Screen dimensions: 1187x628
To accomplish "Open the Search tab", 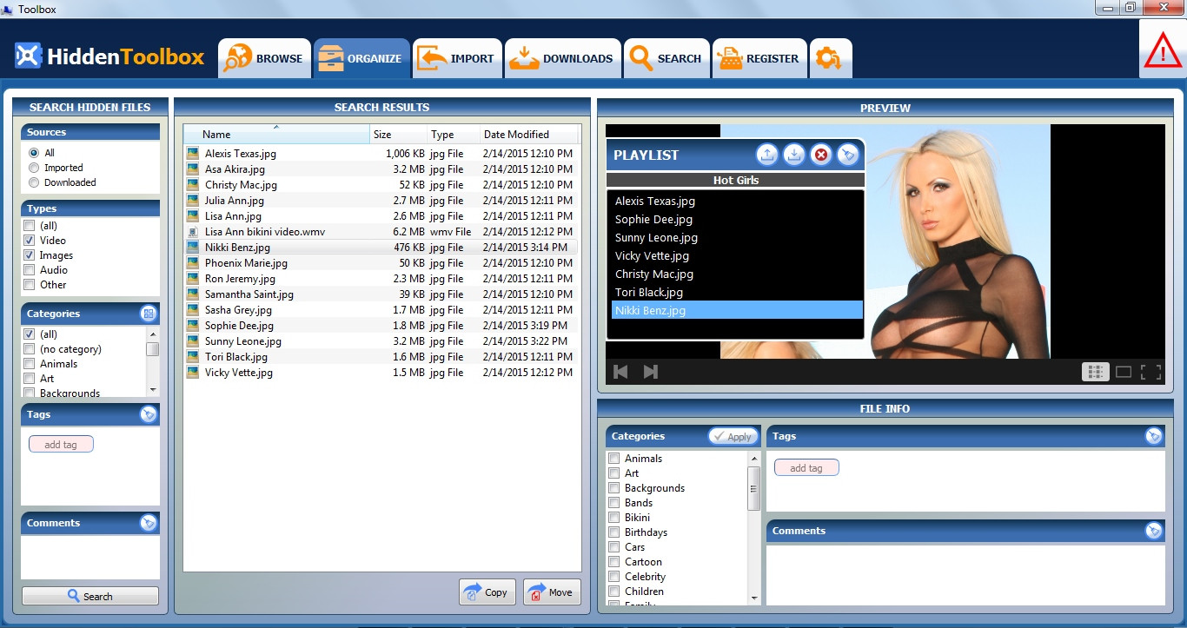I will (x=666, y=58).
